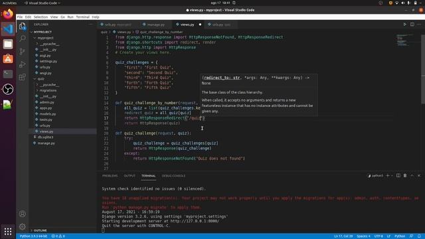Image resolution: width=425 pixels, height=239 pixels.
Task: Open terminal launch profile dropdown arrow
Action: pyautogui.click(x=392, y=175)
